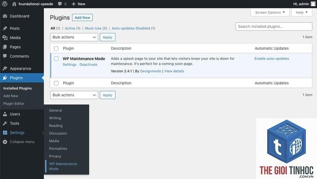Viewport: 317px width, 179px height.
Task: Open the admin avatar in top bar
Action: 313,4
